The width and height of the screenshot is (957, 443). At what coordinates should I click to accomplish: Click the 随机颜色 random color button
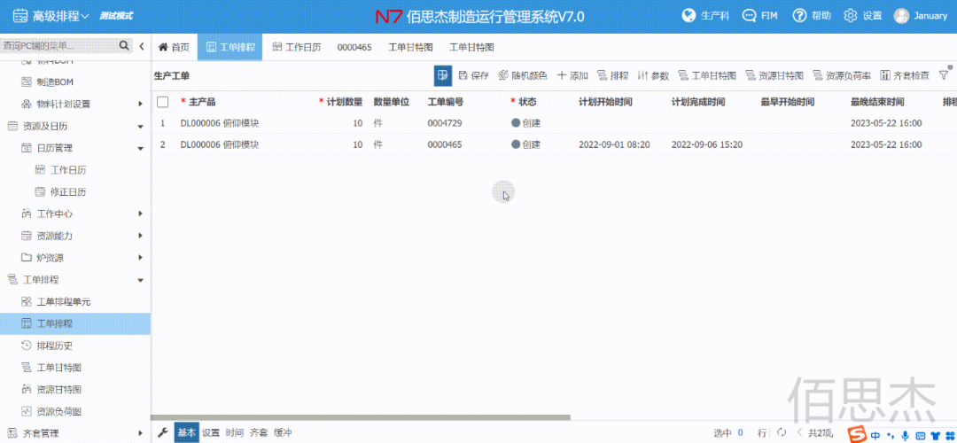(523, 76)
